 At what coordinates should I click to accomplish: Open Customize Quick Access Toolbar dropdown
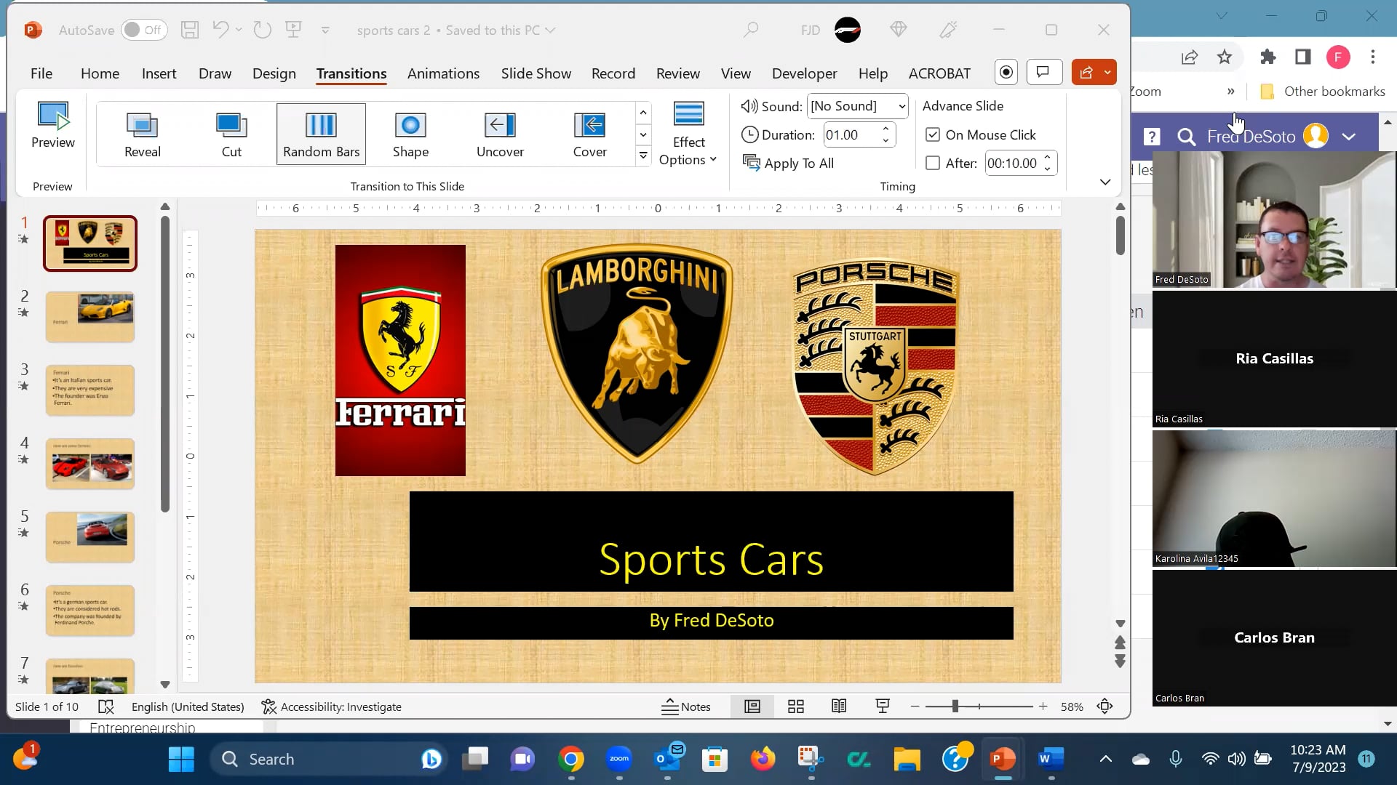(325, 30)
